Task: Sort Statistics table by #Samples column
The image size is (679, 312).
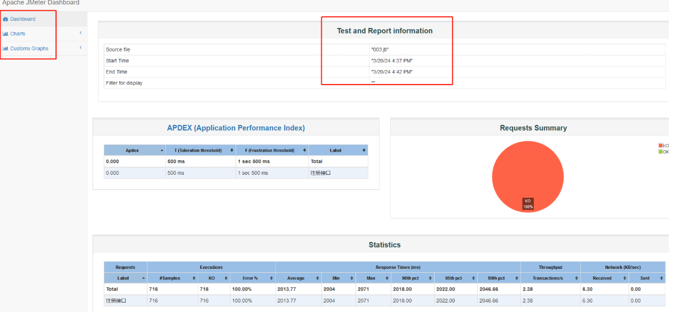Action: point(194,278)
